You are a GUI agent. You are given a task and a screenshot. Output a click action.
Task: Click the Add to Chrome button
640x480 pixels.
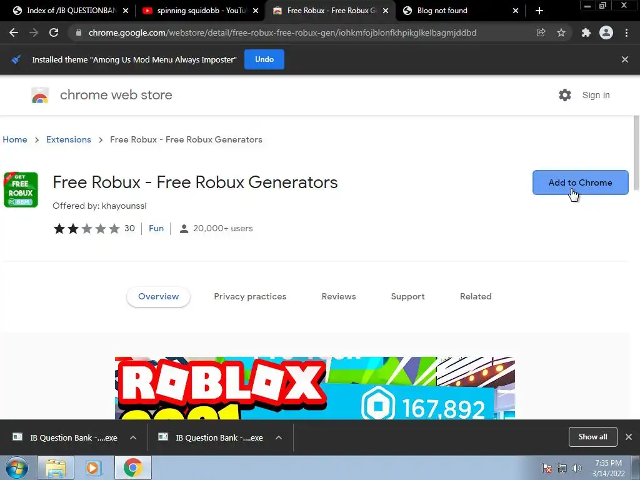tap(581, 182)
